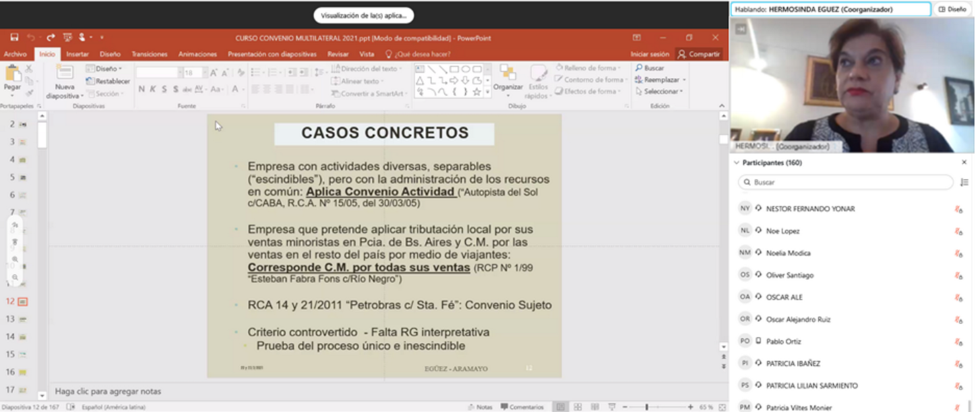Fit slide to current window

pos(722,407)
